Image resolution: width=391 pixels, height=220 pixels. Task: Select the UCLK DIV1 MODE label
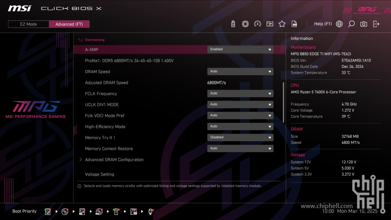click(x=102, y=105)
